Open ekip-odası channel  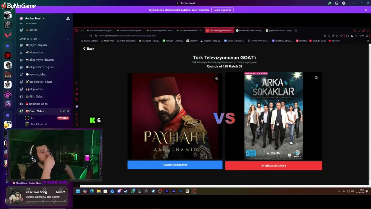pos(43,89)
